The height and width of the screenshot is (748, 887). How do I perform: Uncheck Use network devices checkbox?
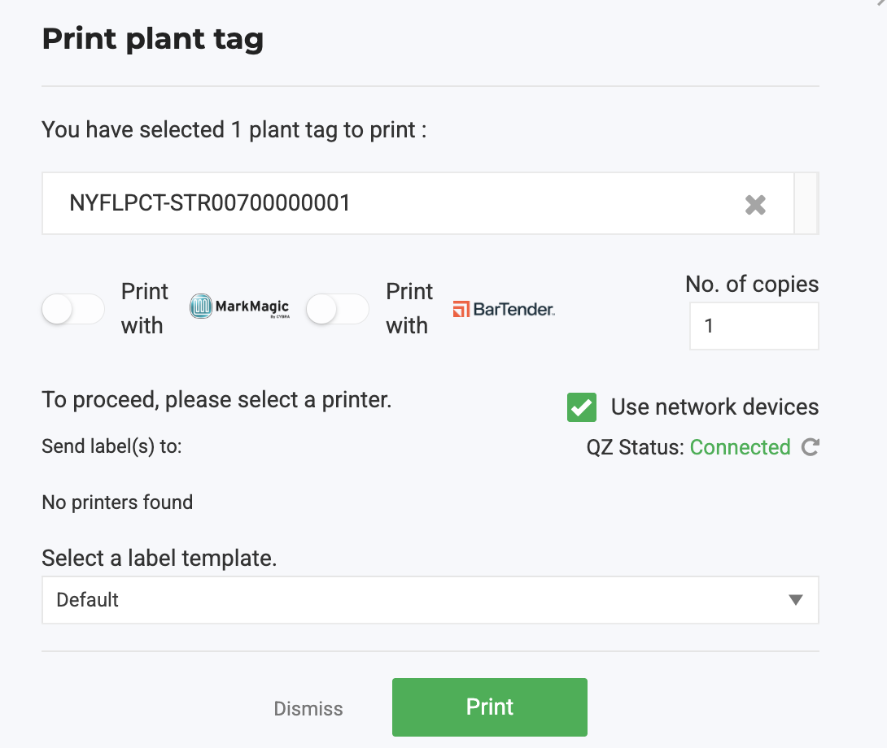582,407
